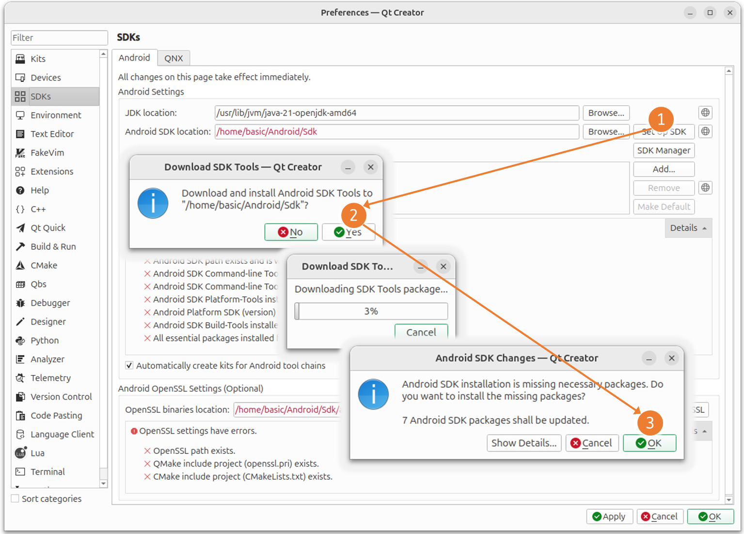This screenshot has height=534, width=744.
Task: Open the CMake triangle icon
Action: coord(20,265)
